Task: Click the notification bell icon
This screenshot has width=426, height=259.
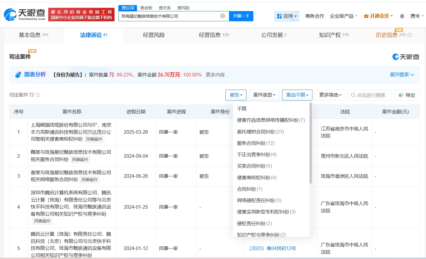Action: (402, 16)
